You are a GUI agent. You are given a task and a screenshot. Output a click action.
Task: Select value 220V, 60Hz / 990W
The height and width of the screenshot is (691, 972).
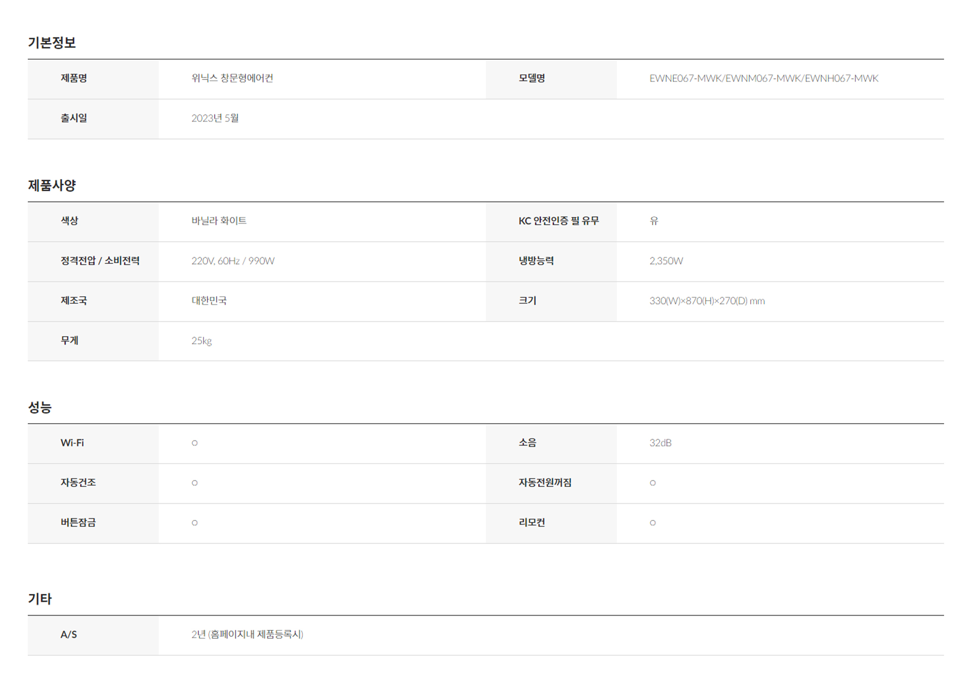(233, 261)
